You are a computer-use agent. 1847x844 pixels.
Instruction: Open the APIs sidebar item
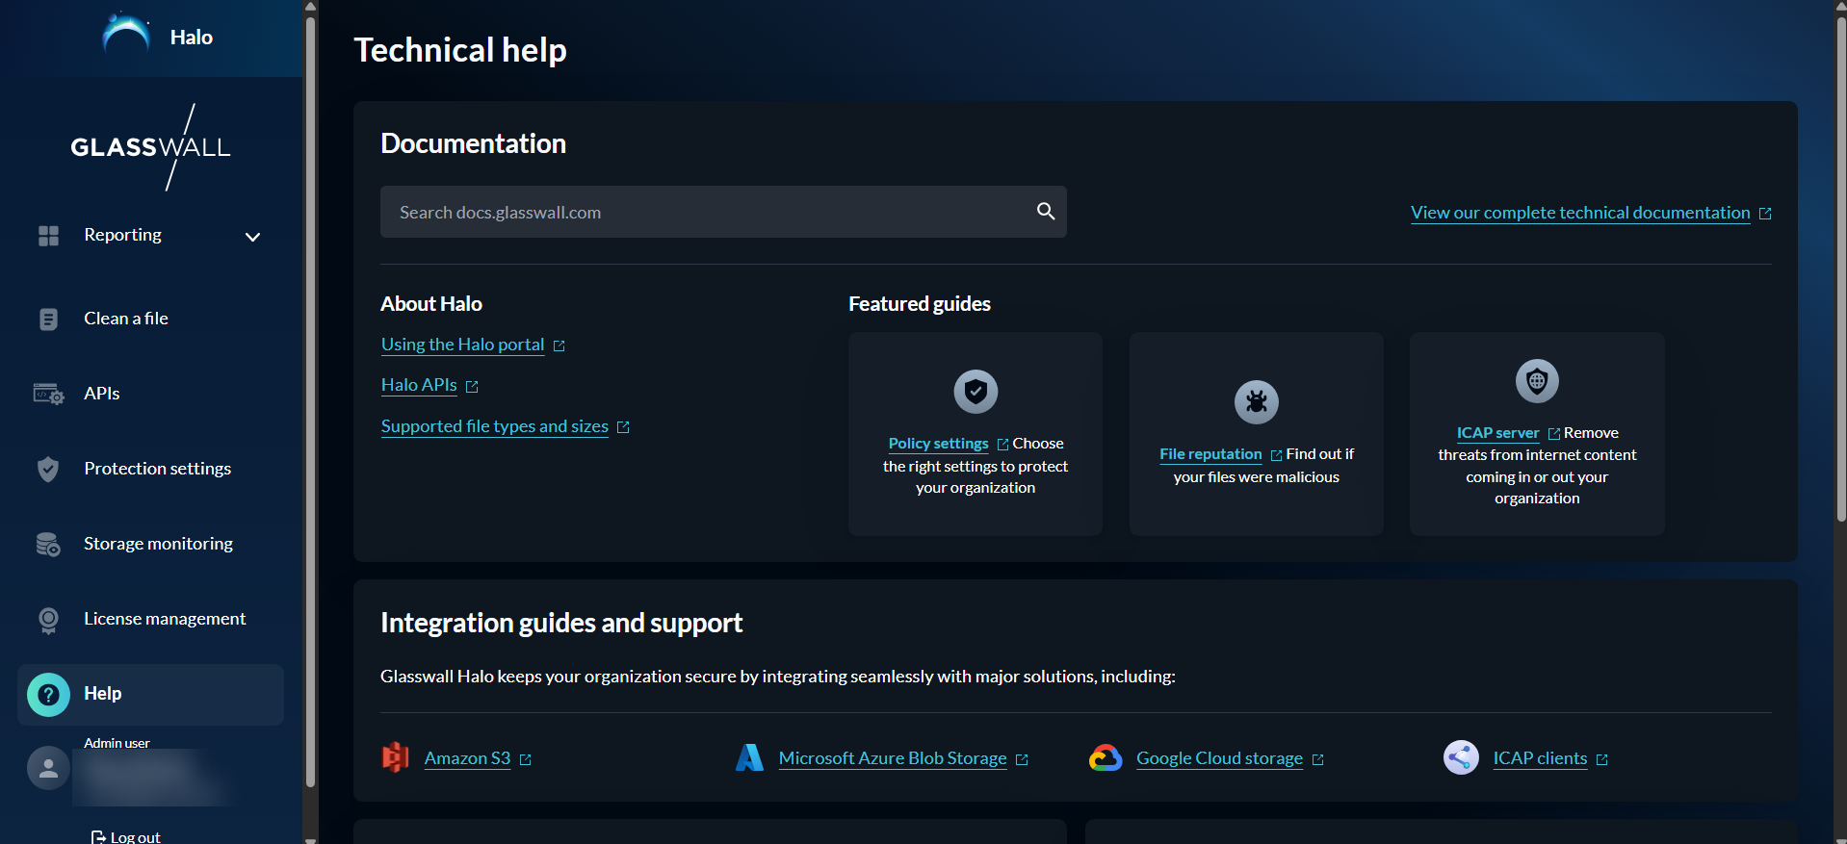tap(102, 394)
